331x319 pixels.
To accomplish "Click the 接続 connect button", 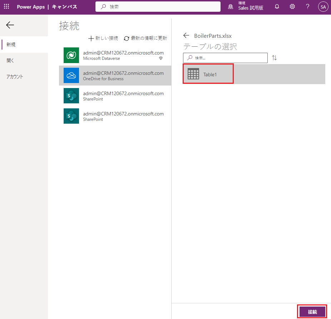I will (312, 312).
